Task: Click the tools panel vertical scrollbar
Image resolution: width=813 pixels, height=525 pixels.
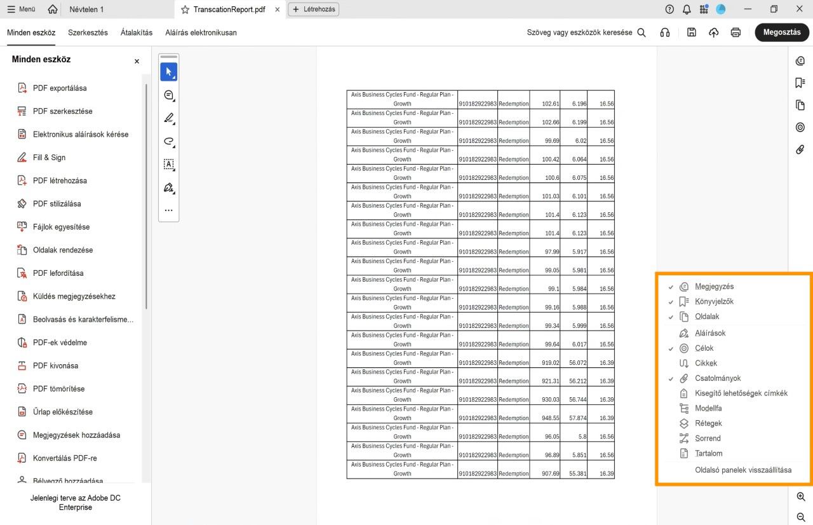Action: 146,197
